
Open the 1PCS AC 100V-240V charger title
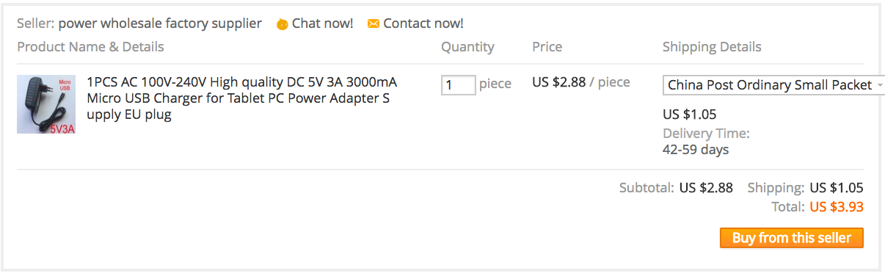point(241,98)
